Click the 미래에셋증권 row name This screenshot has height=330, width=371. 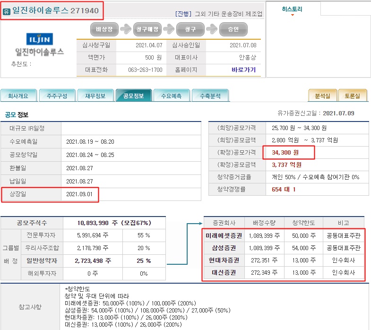click(224, 235)
